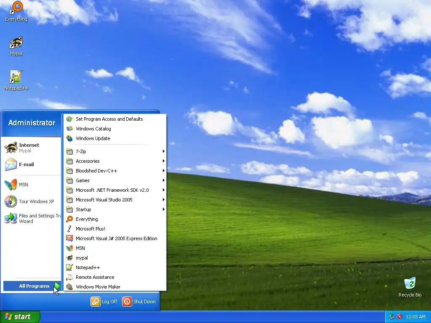Open the Bloodshed Dev-C++ folder entry
The height and width of the screenshot is (323, 431).
tap(115, 171)
